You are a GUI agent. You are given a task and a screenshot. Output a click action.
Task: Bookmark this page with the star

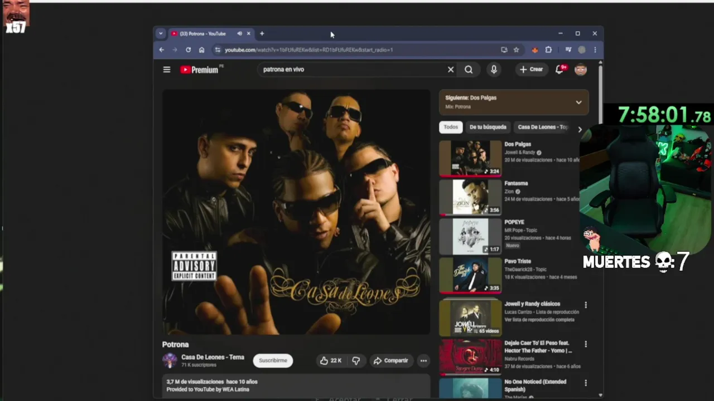click(x=517, y=50)
